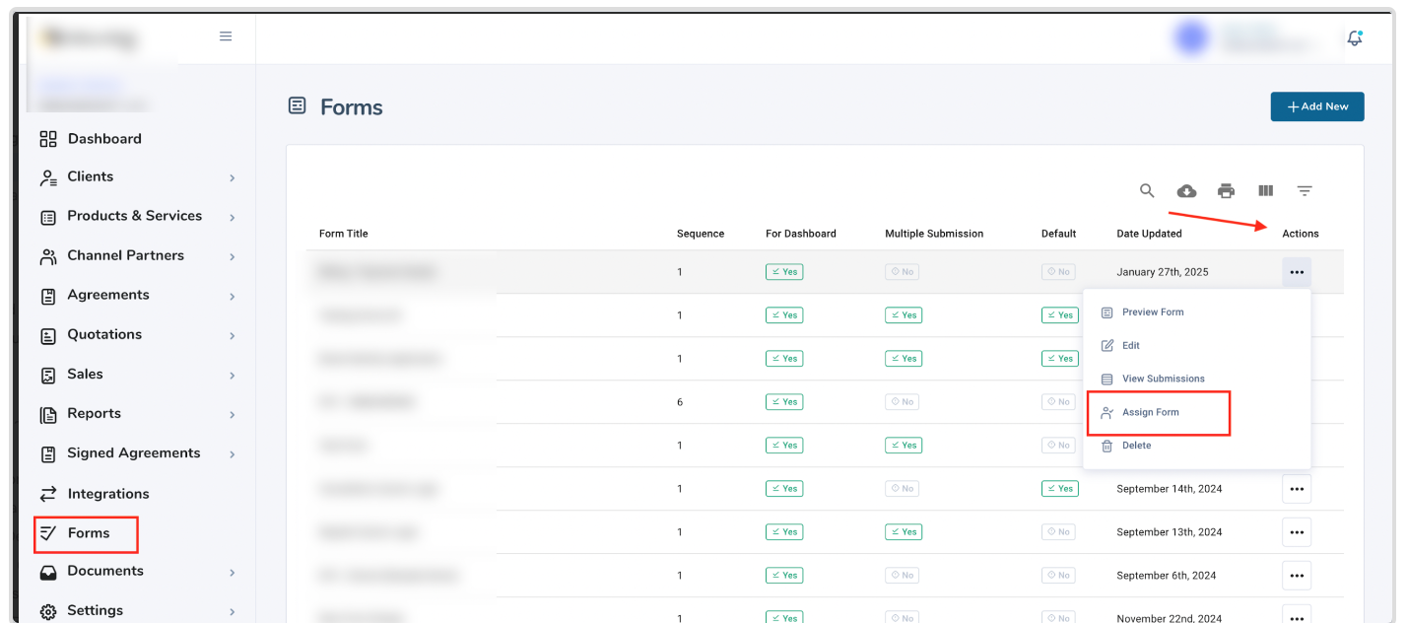Image resolution: width=1408 pixels, height=623 pixels.
Task: Open the notification bell icon
Action: [1354, 36]
